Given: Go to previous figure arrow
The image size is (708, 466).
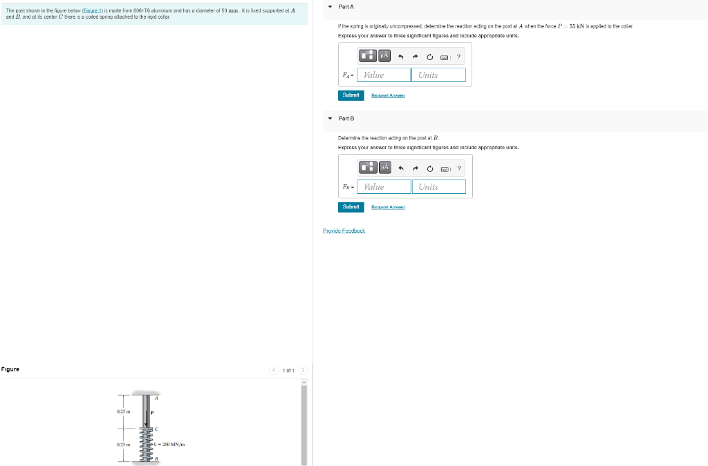Looking at the screenshot, I should tap(274, 370).
